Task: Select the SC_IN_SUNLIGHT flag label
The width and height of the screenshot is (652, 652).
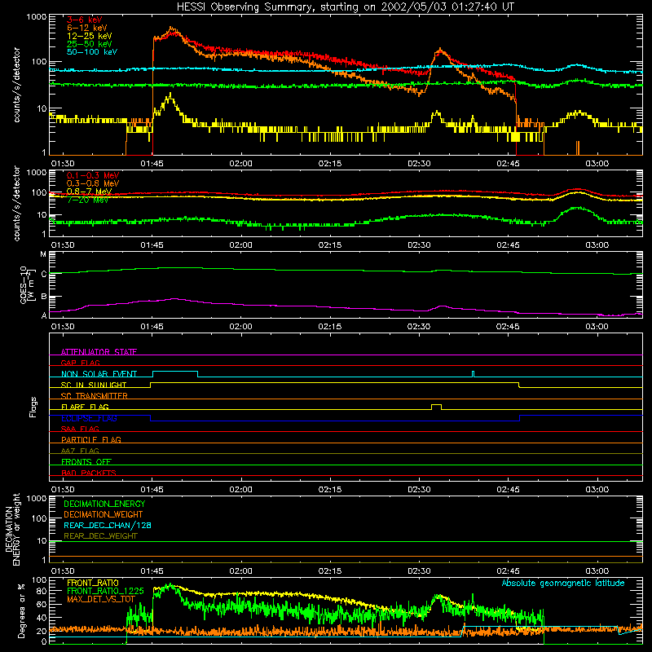Action: click(94, 385)
